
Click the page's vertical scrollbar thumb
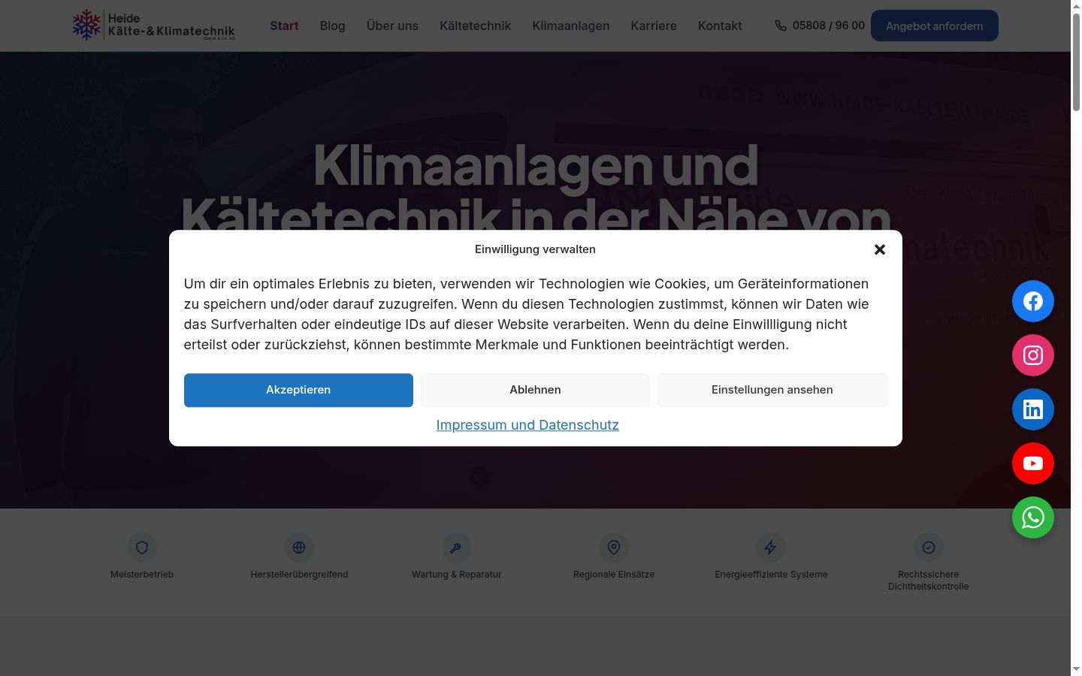[x=1076, y=62]
